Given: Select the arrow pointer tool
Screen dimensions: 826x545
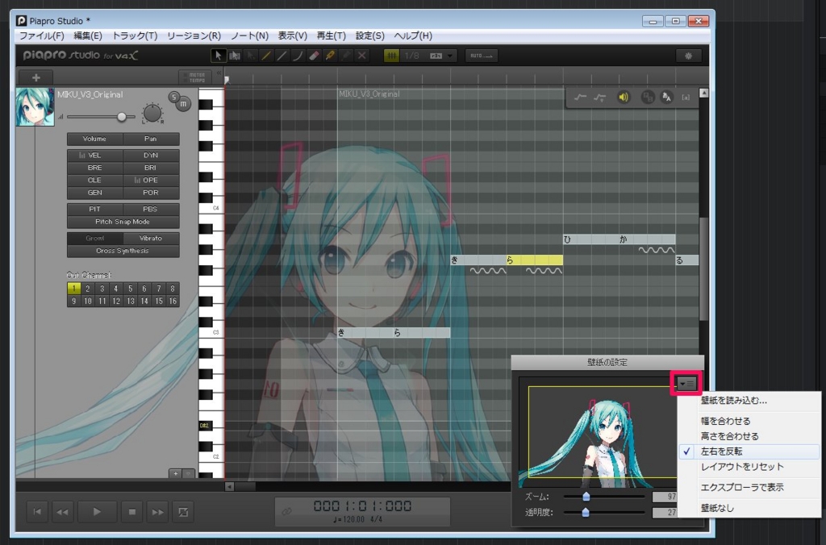Looking at the screenshot, I should [218, 56].
